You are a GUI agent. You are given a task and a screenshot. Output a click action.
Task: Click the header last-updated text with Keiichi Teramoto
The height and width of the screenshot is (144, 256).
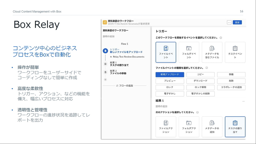(129, 24)
